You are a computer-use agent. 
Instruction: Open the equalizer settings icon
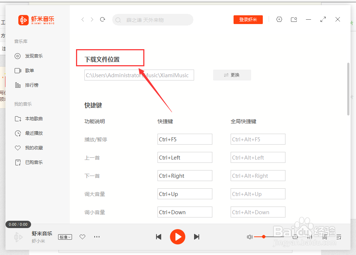(310, 237)
